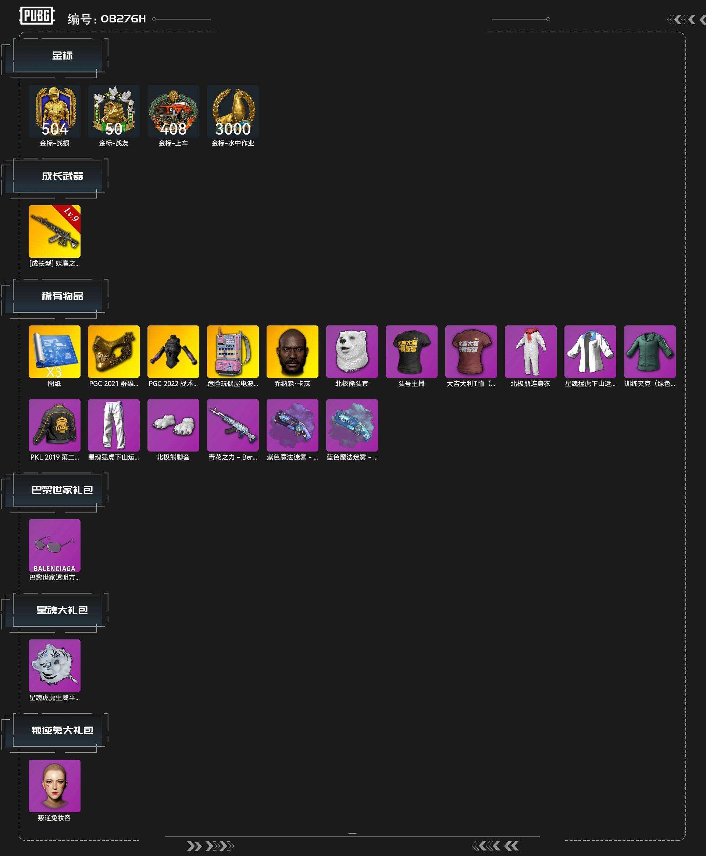Select the Lv.9 growth weapon item

(x=54, y=231)
